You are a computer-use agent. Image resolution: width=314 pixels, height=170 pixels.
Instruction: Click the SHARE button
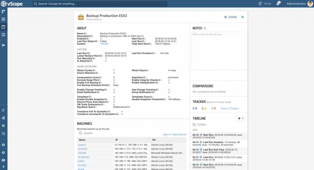(x=231, y=17)
